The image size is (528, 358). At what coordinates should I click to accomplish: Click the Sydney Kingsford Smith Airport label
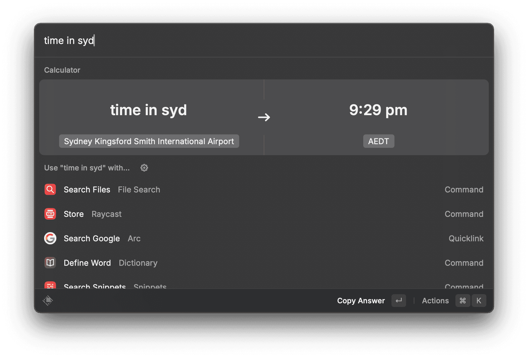pos(149,141)
